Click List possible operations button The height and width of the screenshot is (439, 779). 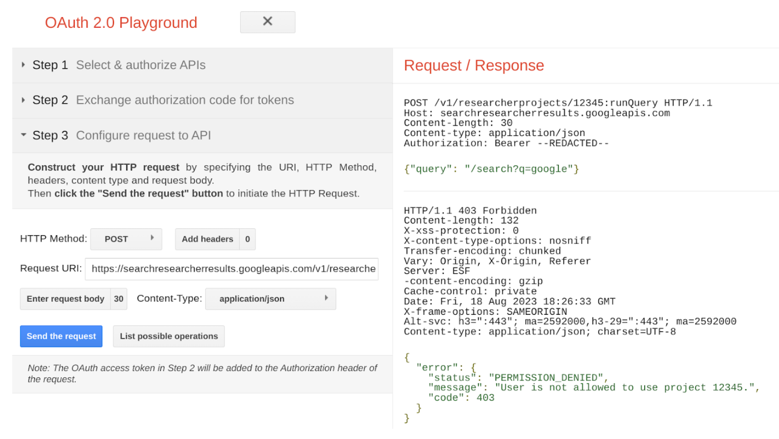[x=169, y=336]
